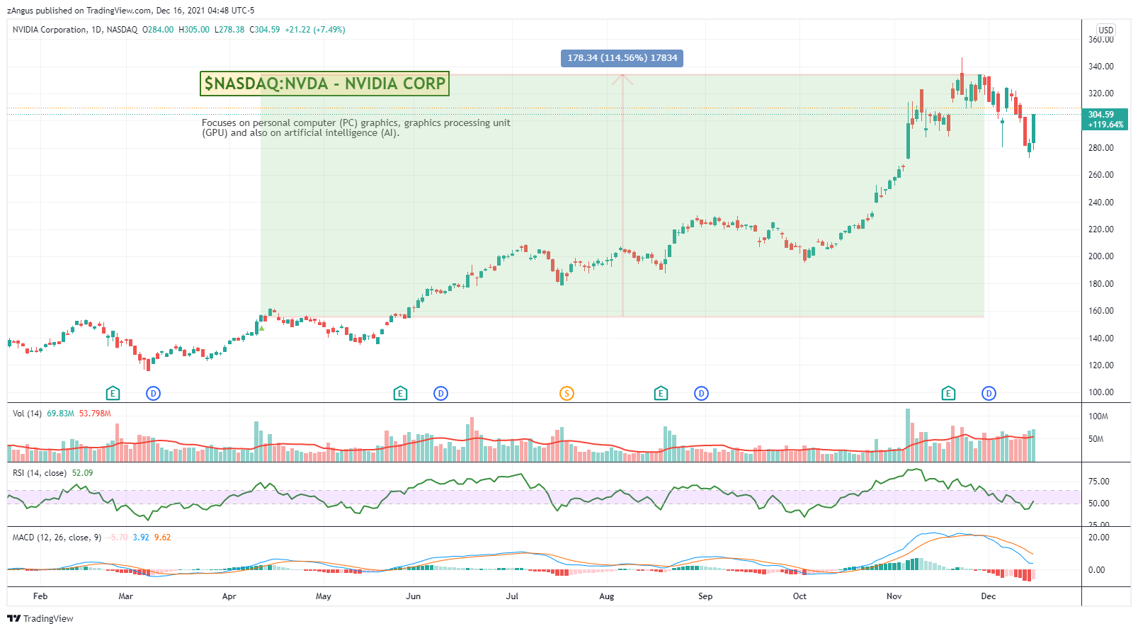1138x631 pixels.
Task: Click the Nov label on the time axis
Action: [x=894, y=596]
